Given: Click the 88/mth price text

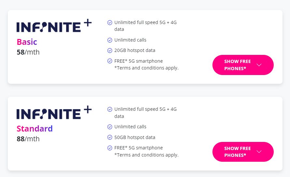Looking at the screenshot, I should [28, 139].
